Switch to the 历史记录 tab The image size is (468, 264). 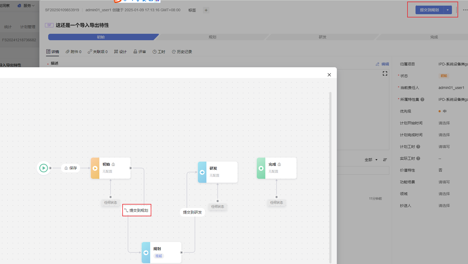(182, 52)
